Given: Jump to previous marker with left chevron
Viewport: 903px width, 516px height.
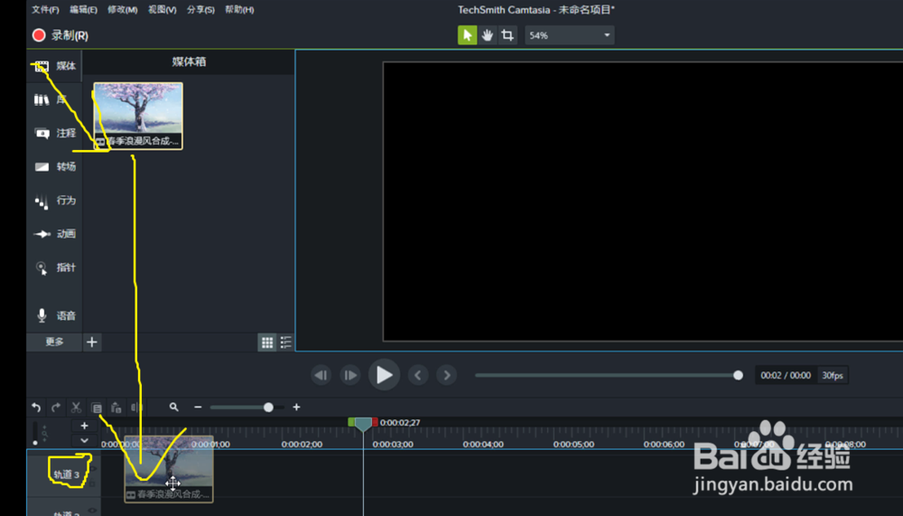Looking at the screenshot, I should tap(418, 375).
